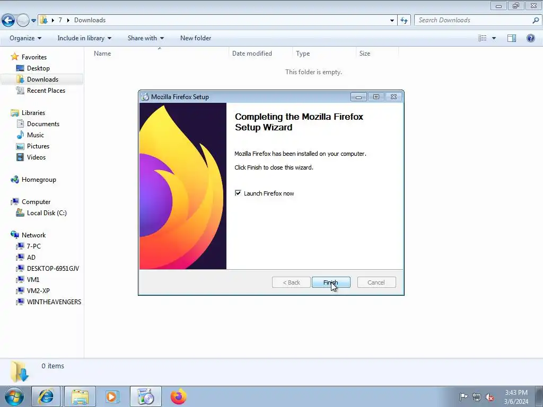Open Explorer help icon
This screenshot has width=543, height=407.
click(x=530, y=38)
